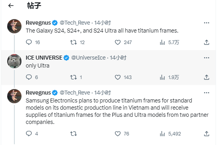Screen dimensions: 218x145
Task: Share ICE UNIVERSE's 'only Ultra' post
Action: click(206, 77)
